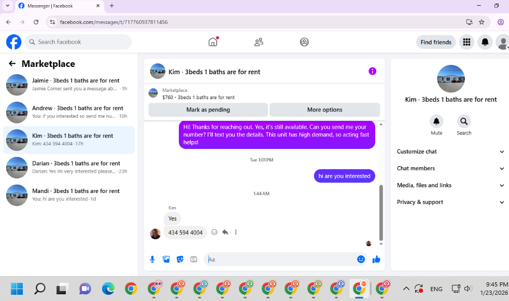Reload the page in browser toolbar
Viewport: 509px width, 301px height.
tap(36, 22)
